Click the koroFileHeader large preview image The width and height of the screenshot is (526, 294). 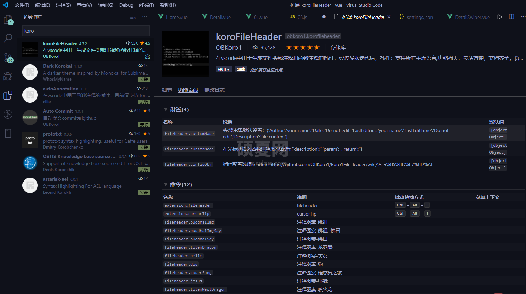tap(185, 54)
